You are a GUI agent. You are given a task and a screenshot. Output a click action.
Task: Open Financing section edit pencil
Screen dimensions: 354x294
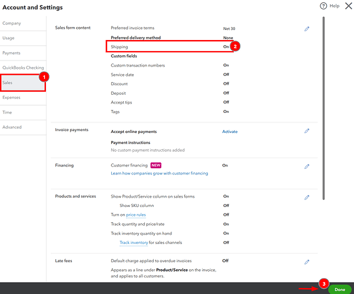pos(307,166)
